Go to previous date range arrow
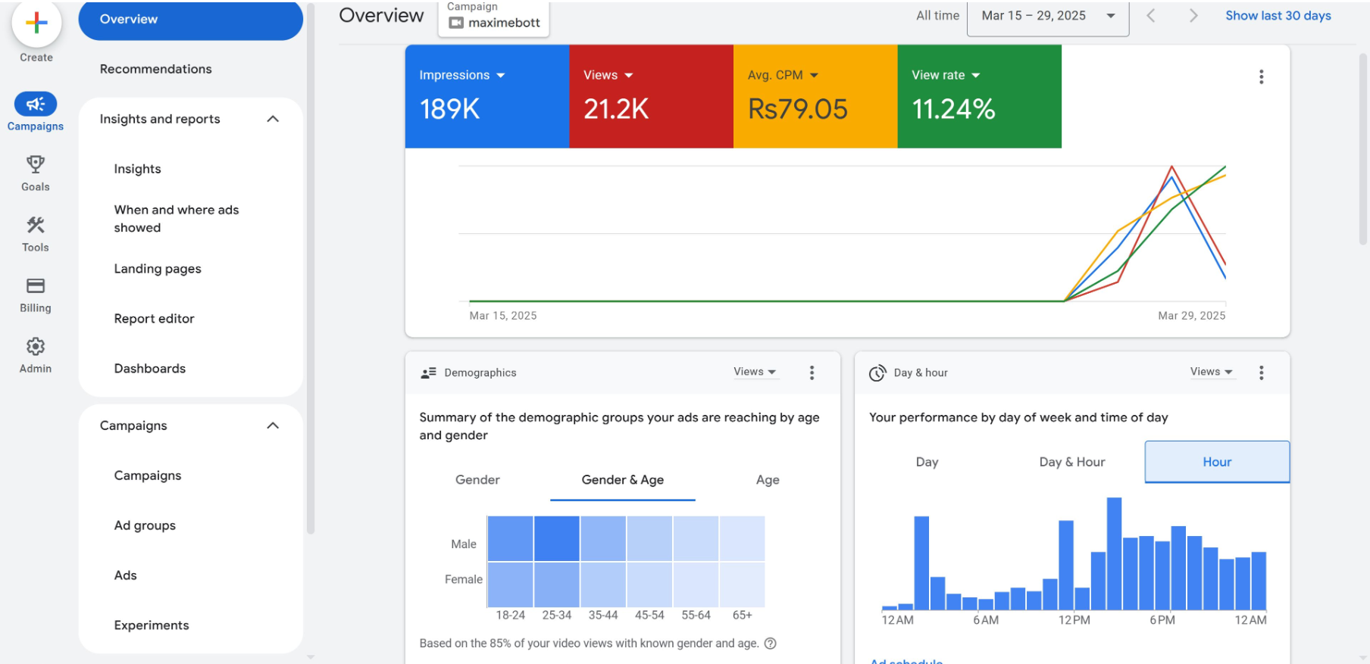The height and width of the screenshot is (664, 1370). (1150, 16)
